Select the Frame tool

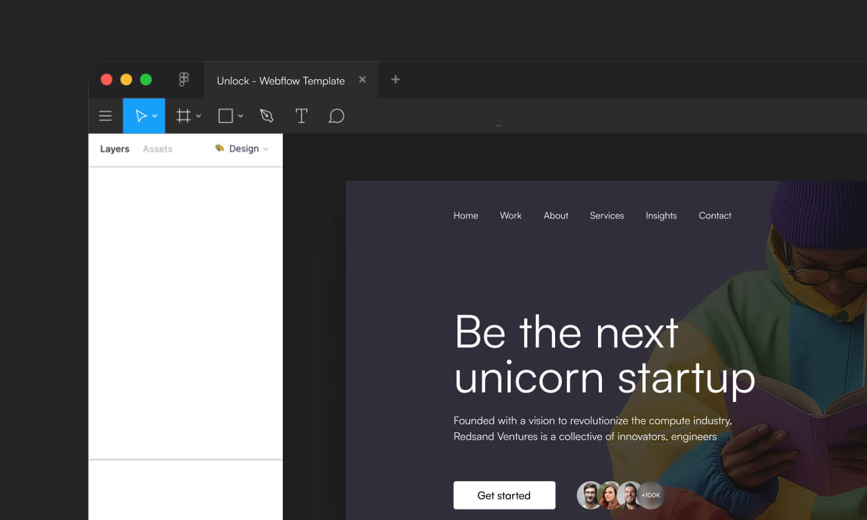pos(183,116)
